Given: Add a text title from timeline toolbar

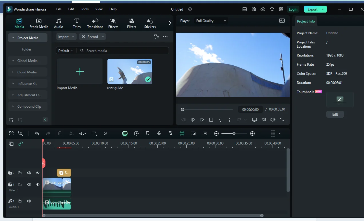Looking at the screenshot, I should coord(94,133).
